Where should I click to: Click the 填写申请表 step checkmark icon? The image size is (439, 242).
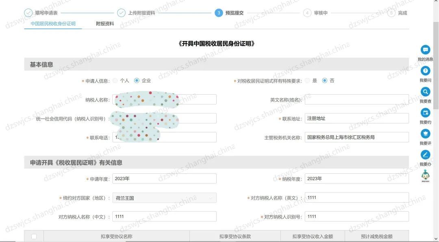point(28,13)
